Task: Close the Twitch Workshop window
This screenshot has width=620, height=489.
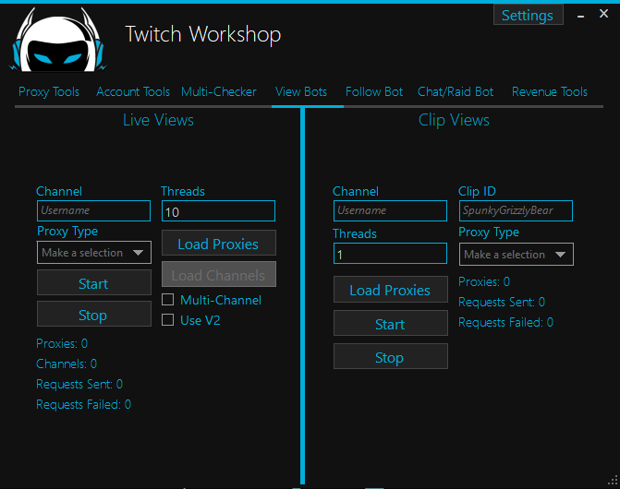Action: click(x=604, y=15)
